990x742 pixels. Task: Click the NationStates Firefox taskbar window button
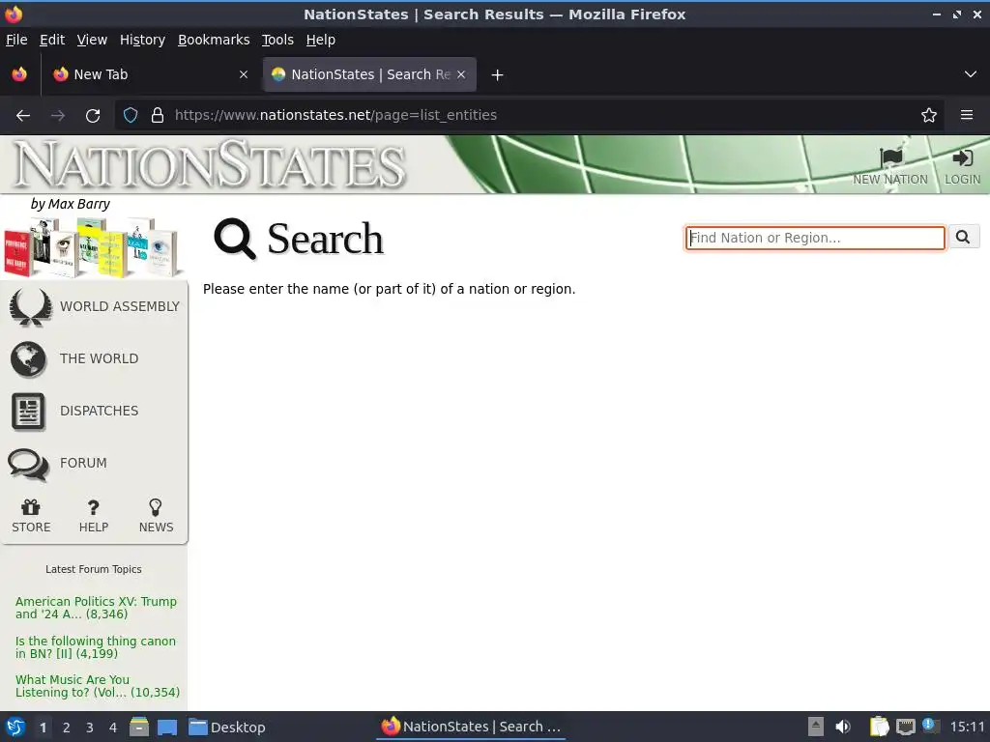coord(471,727)
